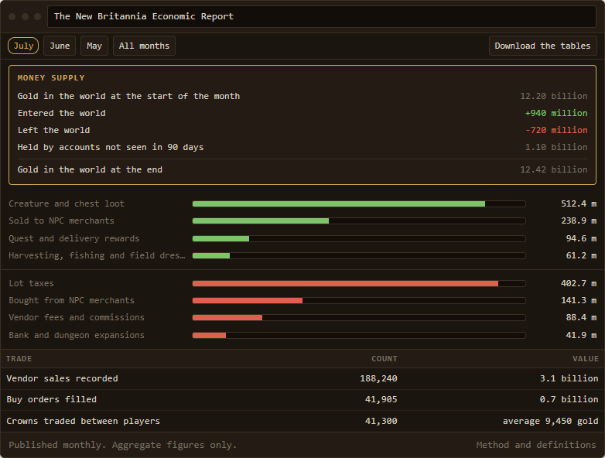605x458 pixels.
Task: Click 'Gold in the world at the end'
Action: click(x=90, y=169)
